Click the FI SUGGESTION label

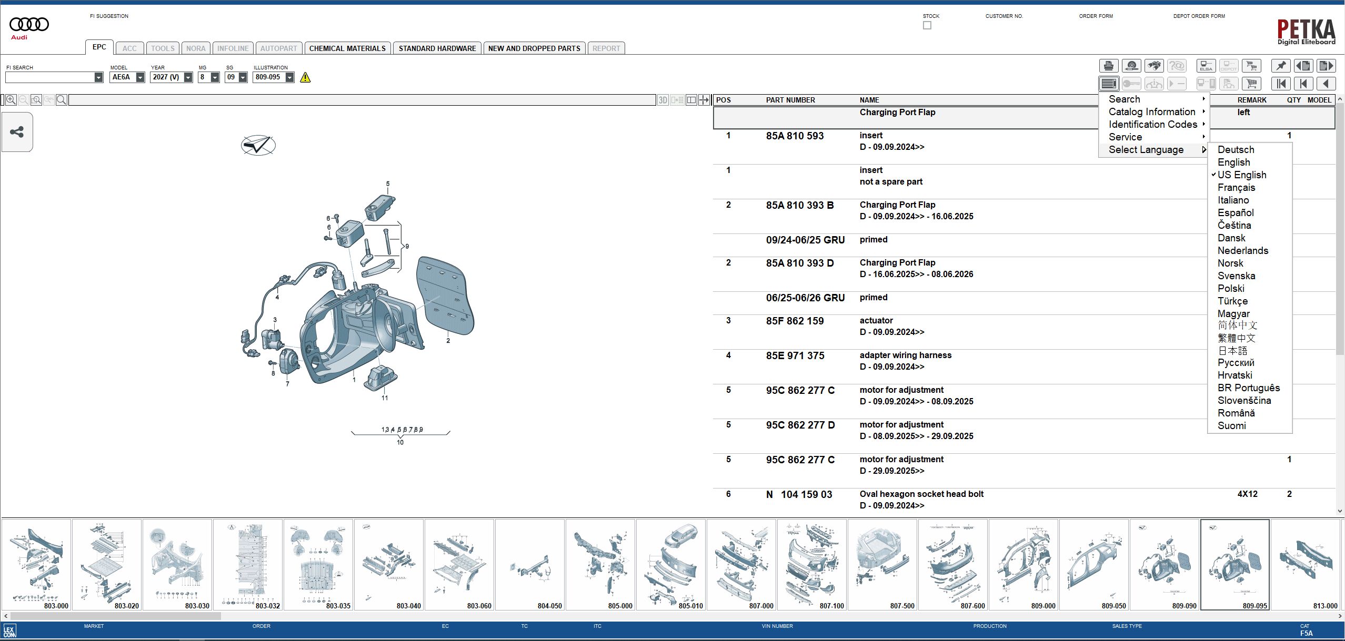click(109, 16)
